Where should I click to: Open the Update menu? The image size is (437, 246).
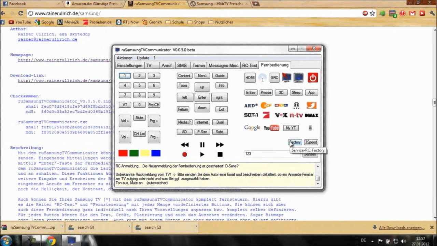(143, 58)
